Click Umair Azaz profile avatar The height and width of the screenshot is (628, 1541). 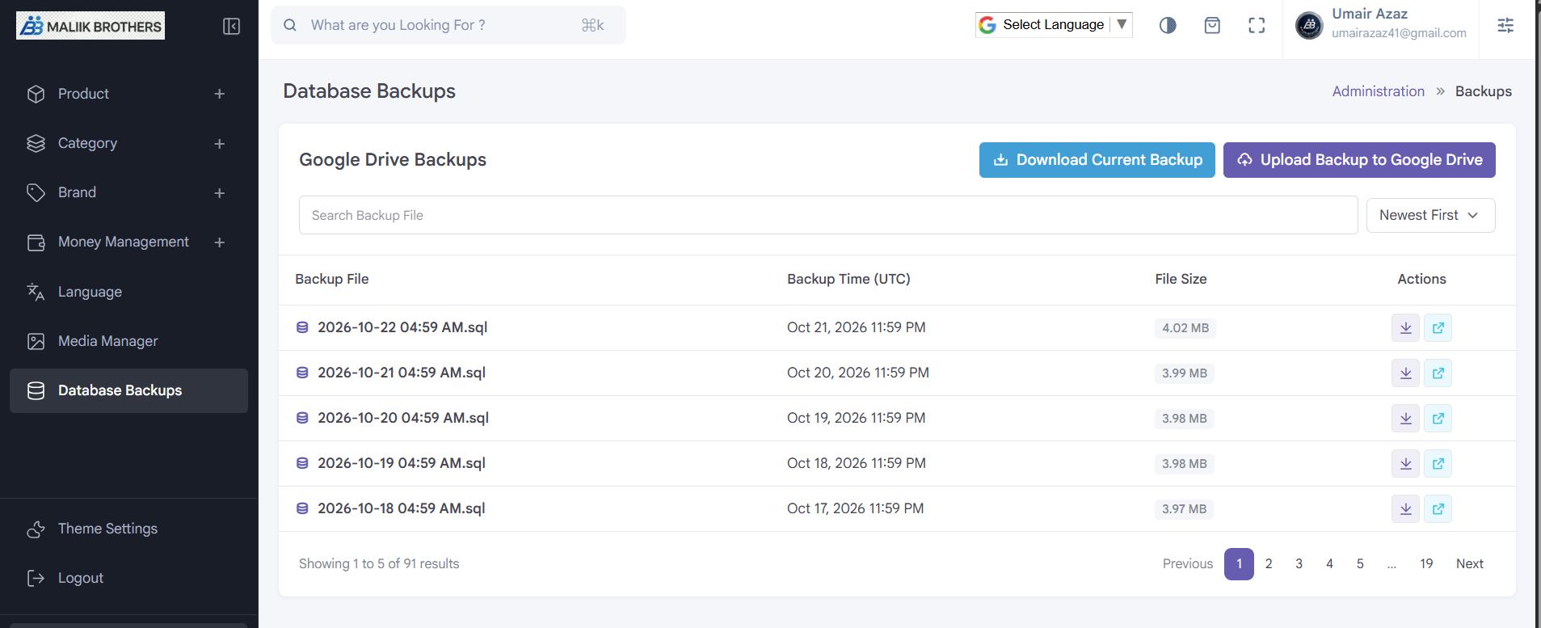click(x=1309, y=25)
